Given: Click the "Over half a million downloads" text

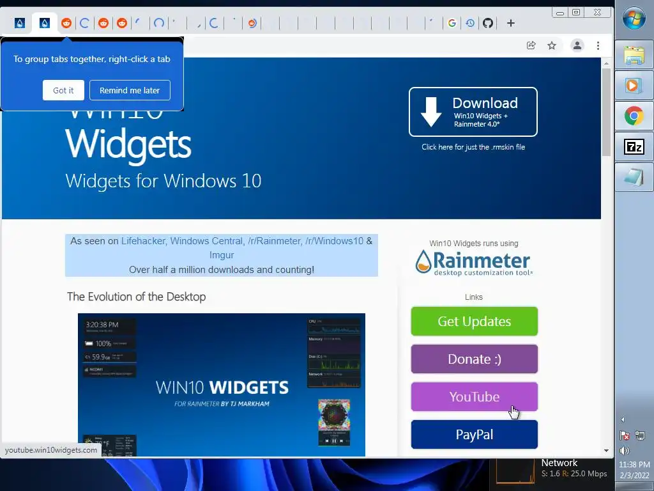Looking at the screenshot, I should [x=222, y=270].
